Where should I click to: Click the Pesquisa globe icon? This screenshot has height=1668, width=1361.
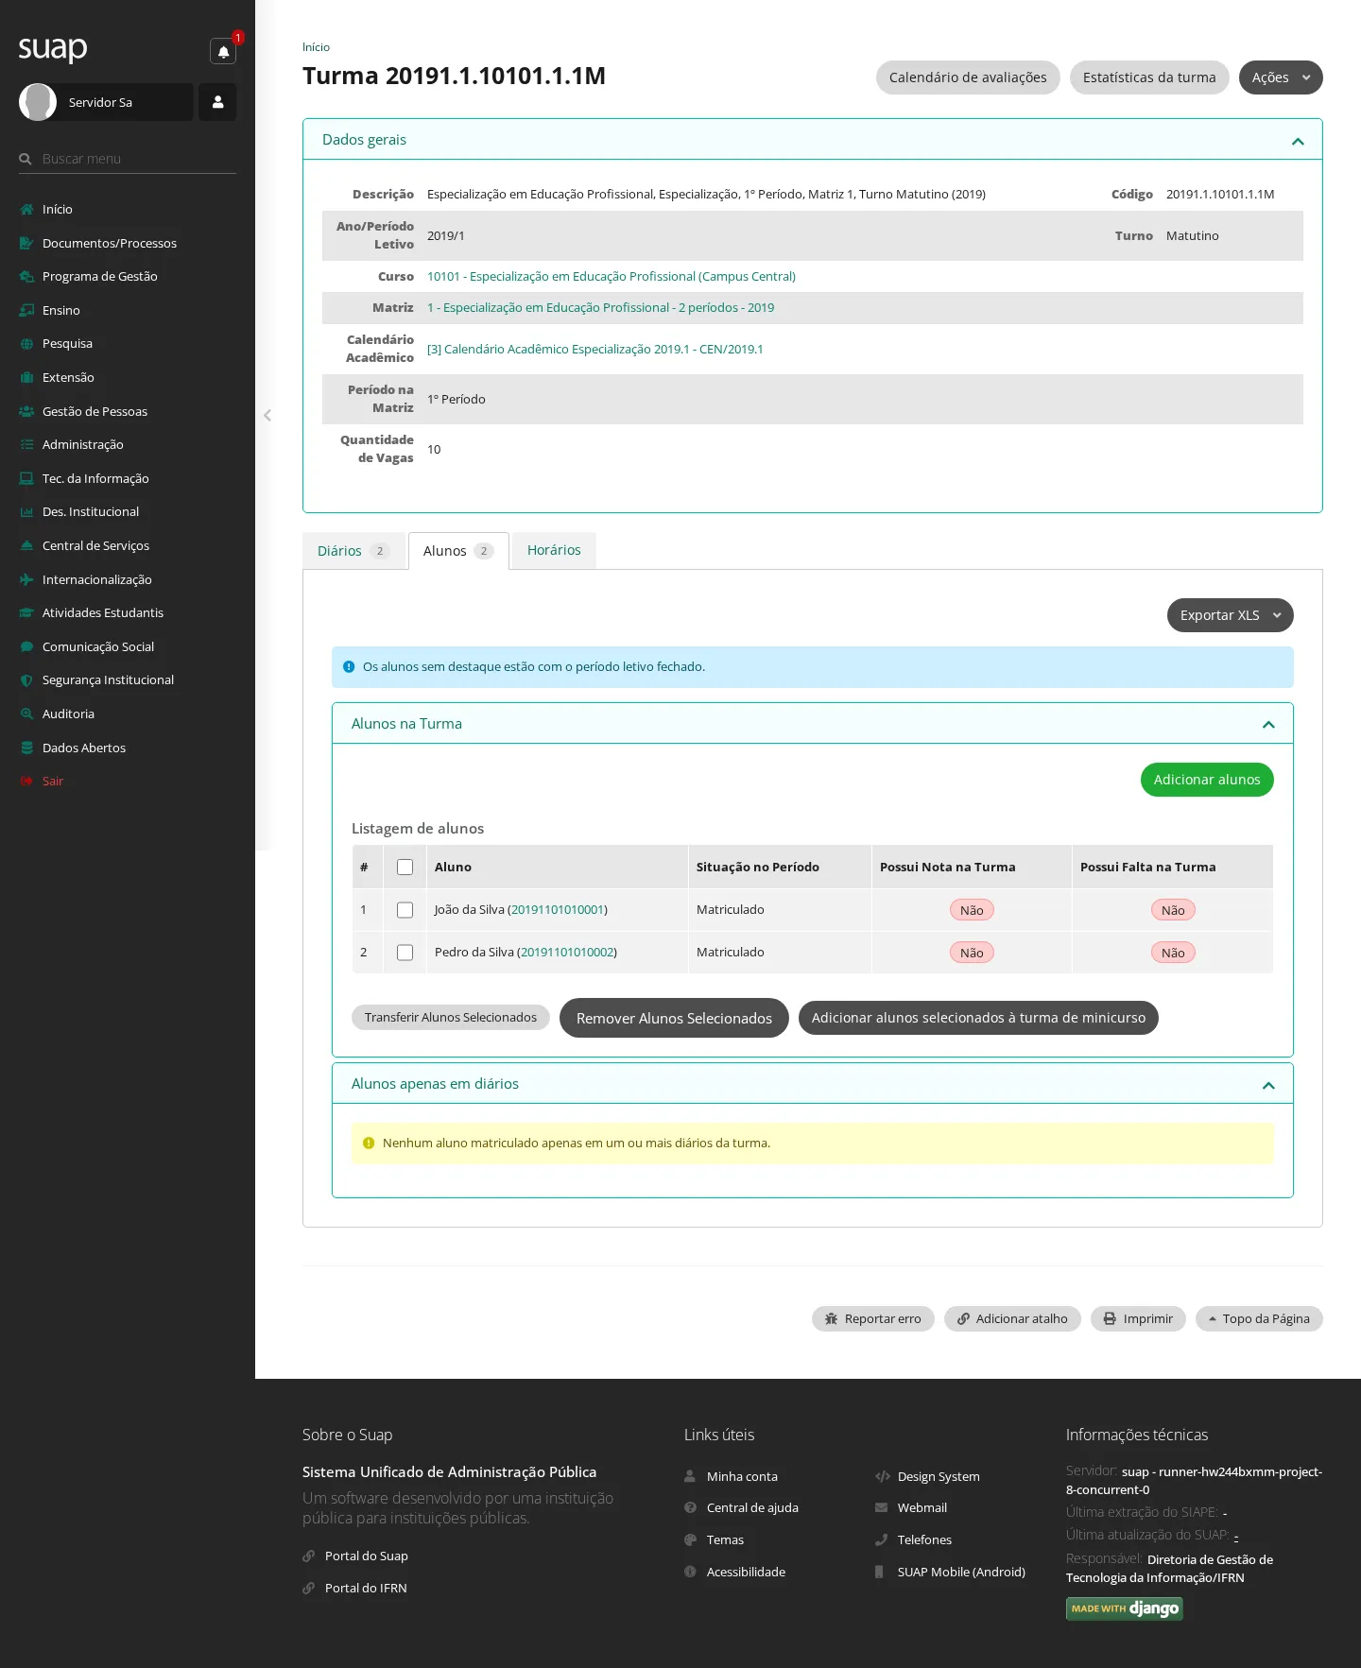(x=26, y=344)
